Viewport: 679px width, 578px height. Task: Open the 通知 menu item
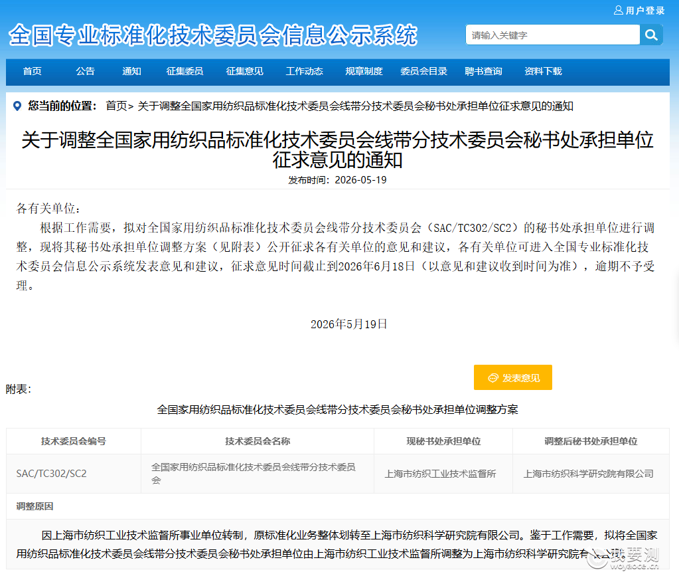coord(131,71)
